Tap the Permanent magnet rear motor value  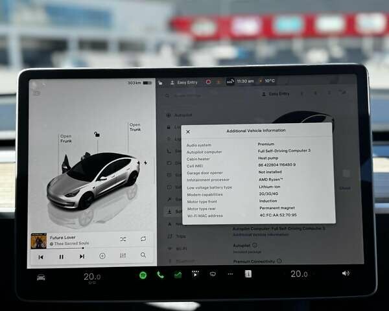(x=277, y=207)
